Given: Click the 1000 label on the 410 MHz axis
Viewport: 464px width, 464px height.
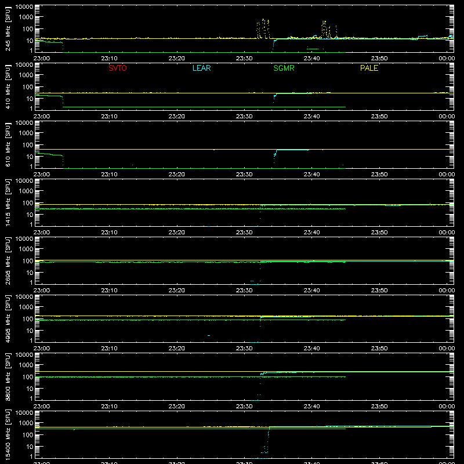Looking at the screenshot, I should click(26, 75).
